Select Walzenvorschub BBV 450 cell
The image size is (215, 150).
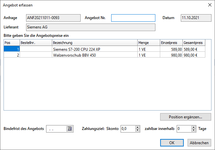tap(95, 55)
